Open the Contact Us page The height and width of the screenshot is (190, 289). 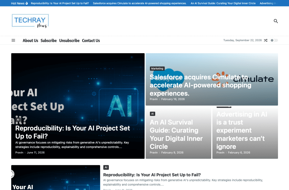(x=91, y=41)
